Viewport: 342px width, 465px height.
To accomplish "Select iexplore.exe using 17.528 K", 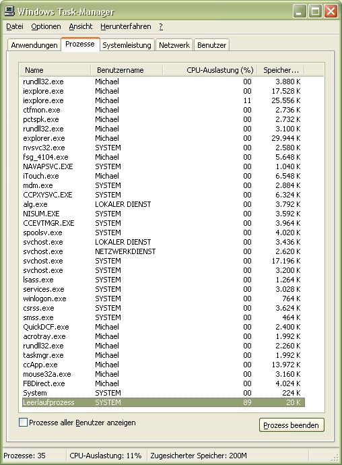I will (164, 91).
